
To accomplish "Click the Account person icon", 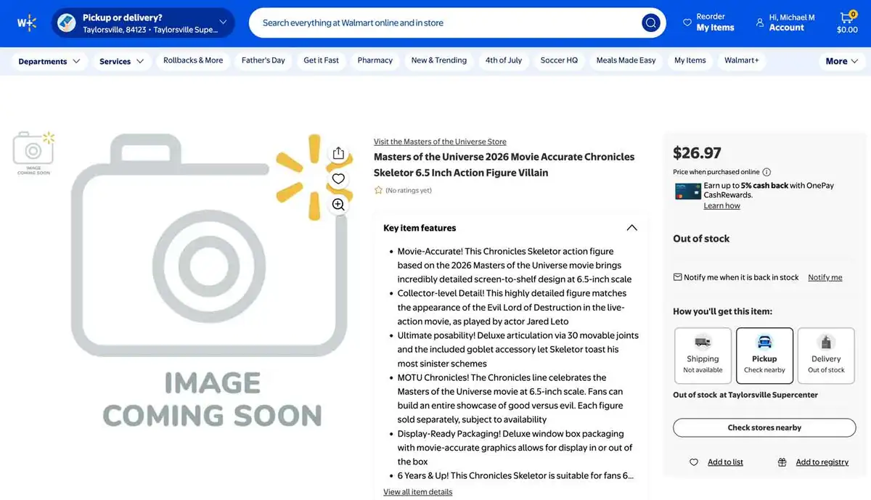I will [x=760, y=22].
